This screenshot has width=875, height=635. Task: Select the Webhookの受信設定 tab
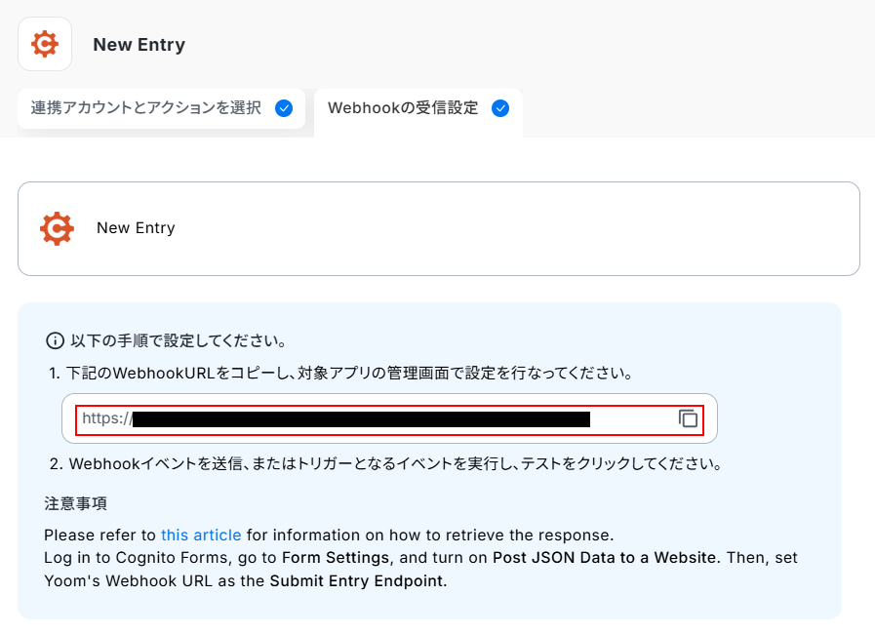coord(403,108)
